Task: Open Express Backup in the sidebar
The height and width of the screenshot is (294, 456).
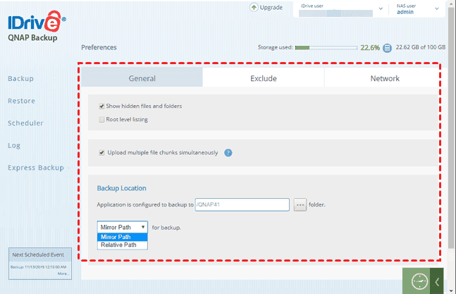Action: (x=36, y=168)
